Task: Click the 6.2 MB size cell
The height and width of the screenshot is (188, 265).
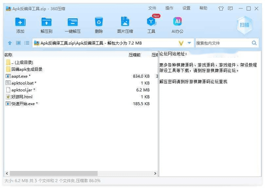Action: tap(143, 90)
